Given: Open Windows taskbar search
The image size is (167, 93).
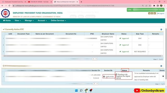Looking at the screenshot, I should point(81,90).
